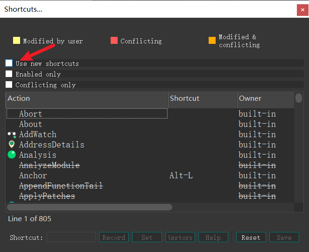Open Help for shortcuts
The height and width of the screenshot is (252, 309).
pyautogui.click(x=213, y=237)
